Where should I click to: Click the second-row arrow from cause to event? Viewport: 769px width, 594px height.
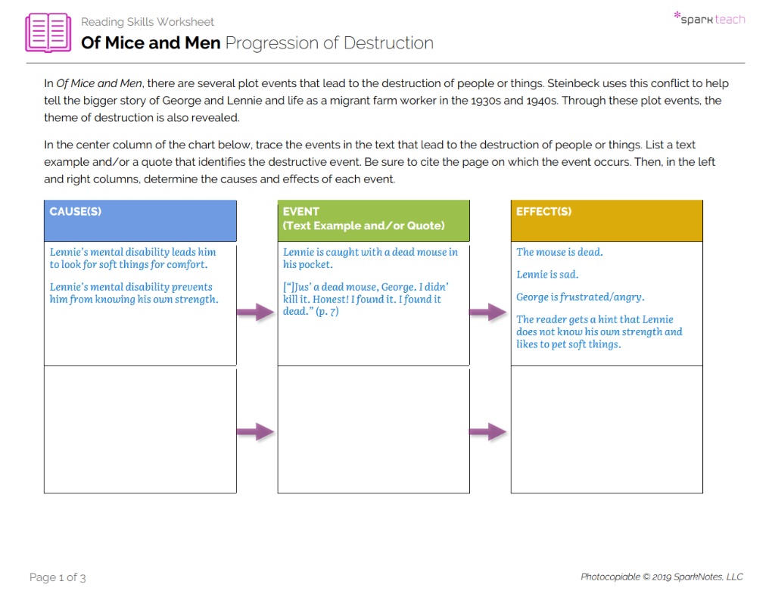point(256,431)
